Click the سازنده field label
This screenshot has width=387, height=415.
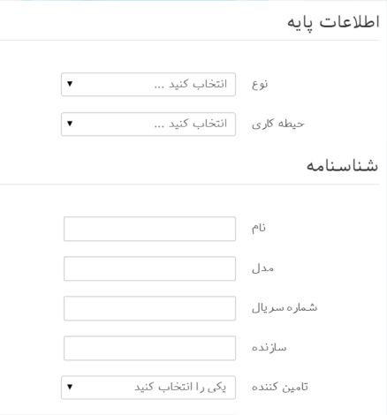click(x=269, y=348)
